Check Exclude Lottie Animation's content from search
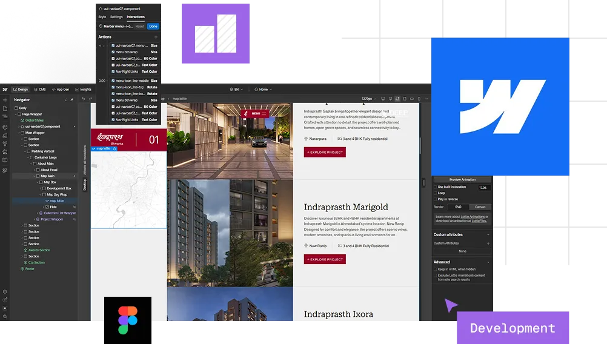Screen dimensions: 607x344 click(436, 276)
